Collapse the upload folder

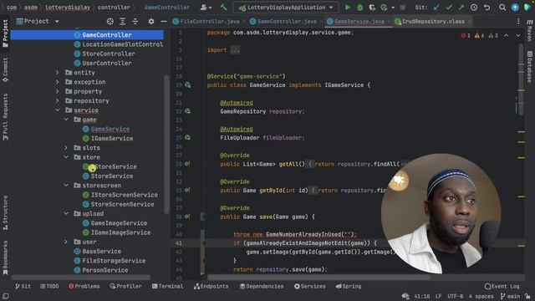(66, 214)
